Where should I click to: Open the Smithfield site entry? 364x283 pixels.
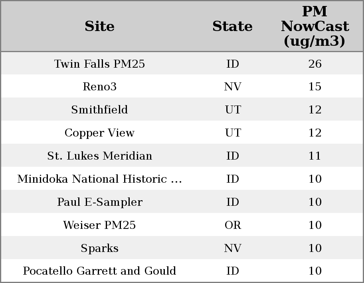point(99,110)
